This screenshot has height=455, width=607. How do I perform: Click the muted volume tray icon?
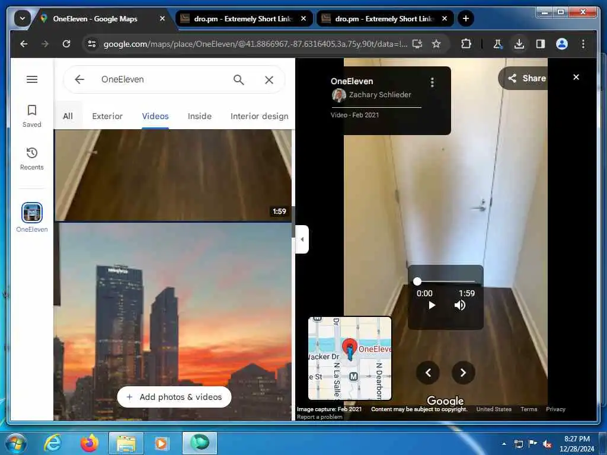click(547, 444)
